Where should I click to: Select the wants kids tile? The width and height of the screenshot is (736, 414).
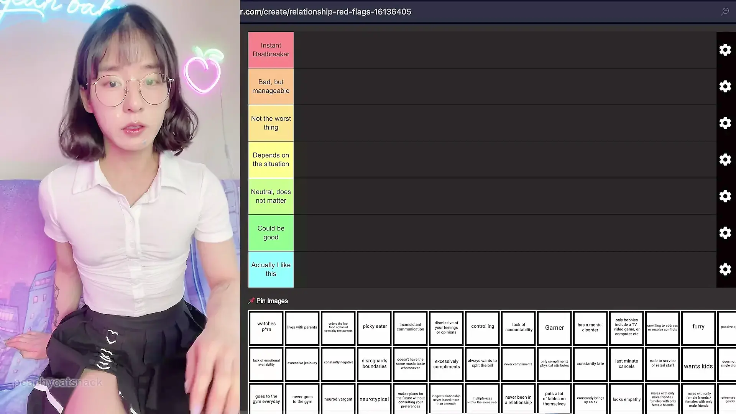[x=698, y=364]
